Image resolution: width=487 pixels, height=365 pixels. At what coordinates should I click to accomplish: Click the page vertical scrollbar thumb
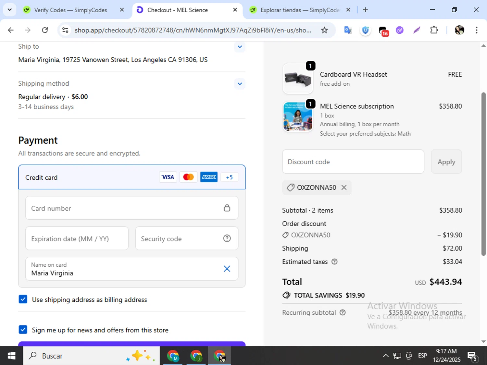coord(483,174)
